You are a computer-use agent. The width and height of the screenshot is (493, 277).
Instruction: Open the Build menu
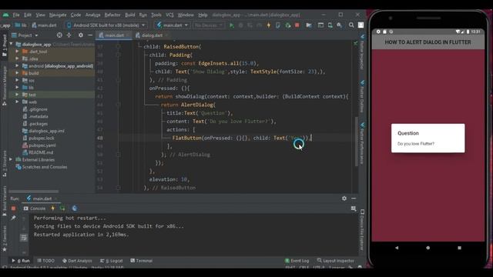click(x=130, y=15)
